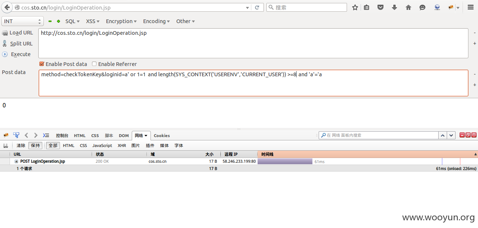
Task: Open Firebug options via panel bug icon
Action: click(6, 135)
